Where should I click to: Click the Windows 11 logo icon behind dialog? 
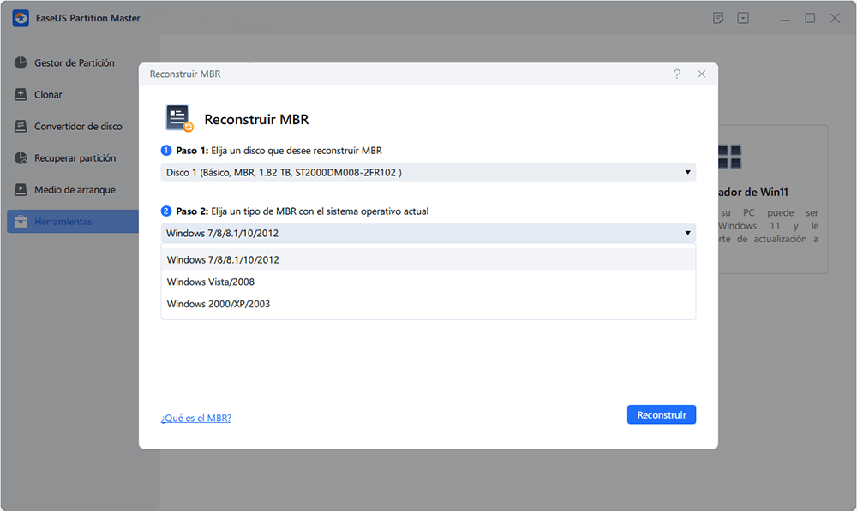729,157
